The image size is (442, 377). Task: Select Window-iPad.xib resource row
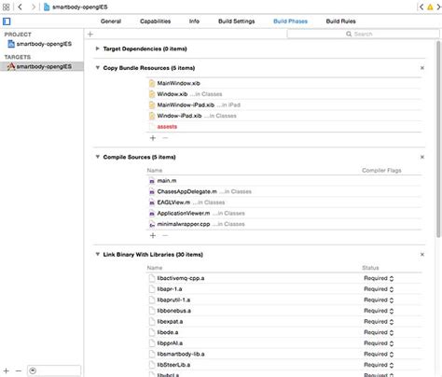point(283,116)
